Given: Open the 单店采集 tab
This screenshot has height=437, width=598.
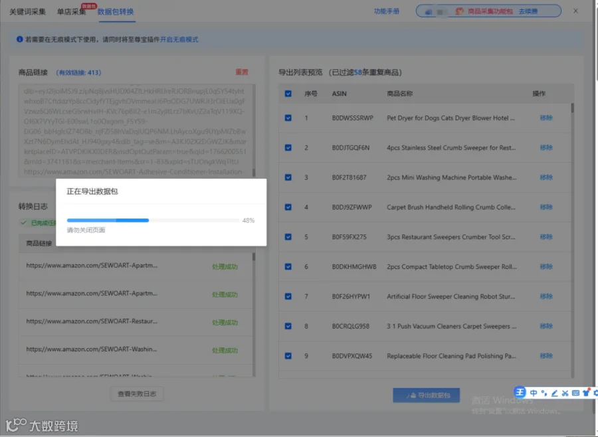Looking at the screenshot, I should tap(71, 12).
